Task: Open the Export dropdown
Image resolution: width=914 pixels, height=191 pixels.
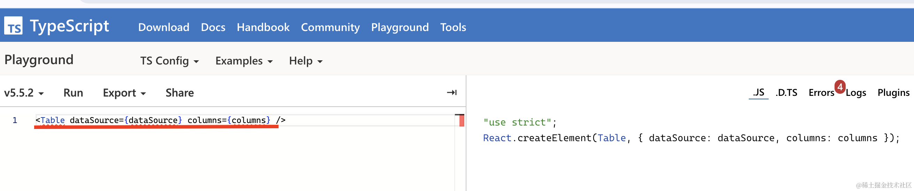Action: (x=124, y=93)
